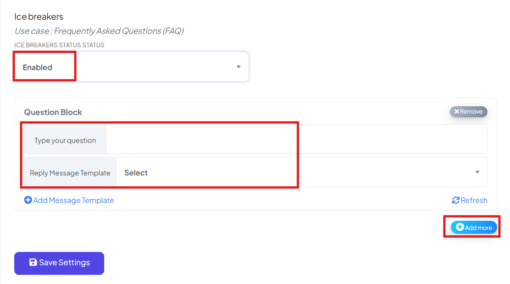Image resolution: width=510 pixels, height=284 pixels.
Task: Click the refresh arrows icon
Action: [456, 200]
